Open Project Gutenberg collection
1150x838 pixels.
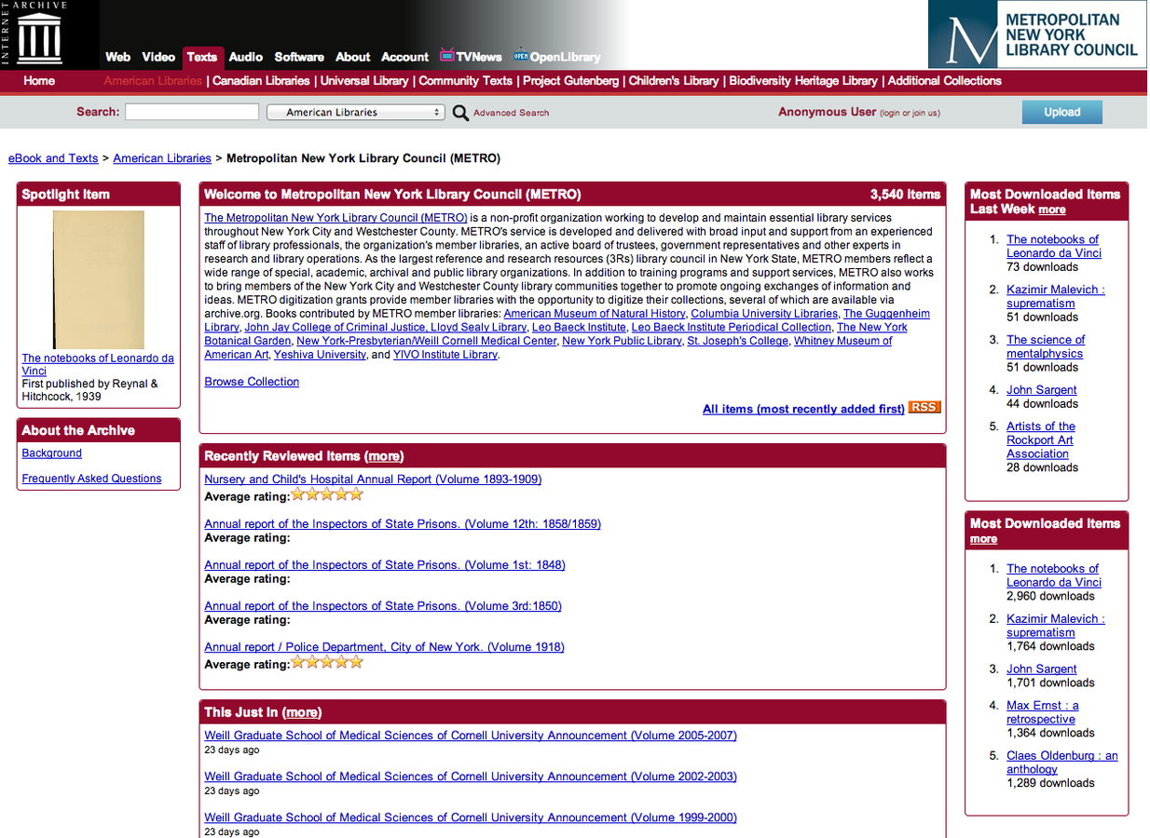[x=570, y=81]
